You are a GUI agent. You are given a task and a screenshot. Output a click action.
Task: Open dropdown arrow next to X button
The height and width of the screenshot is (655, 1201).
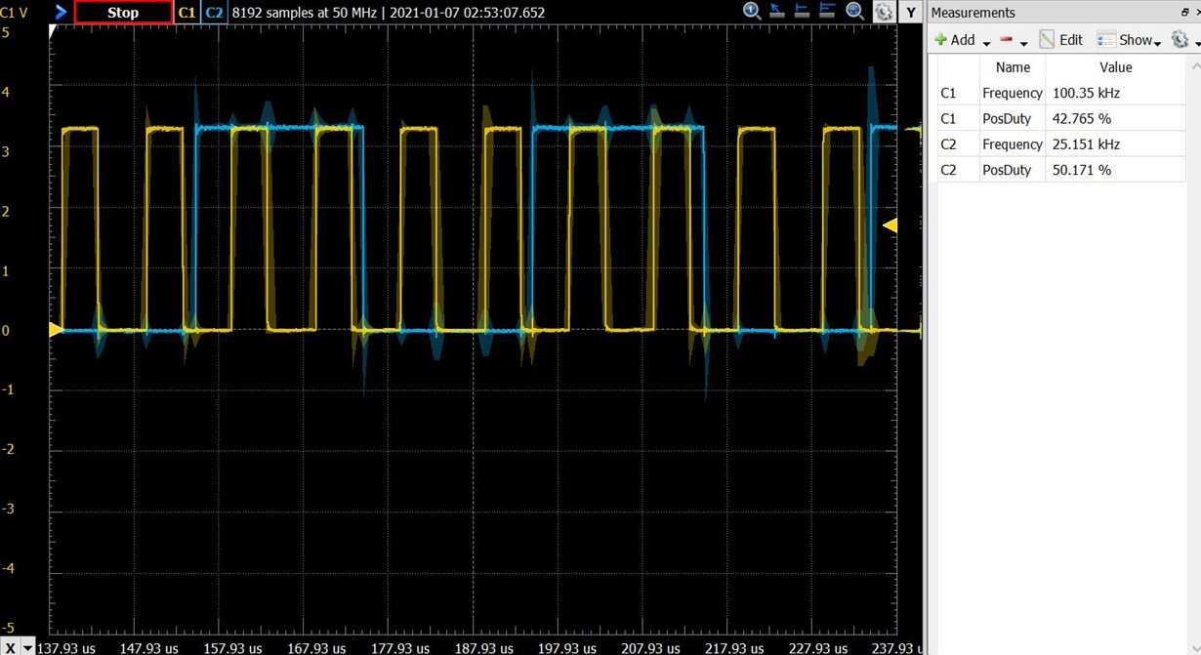27,648
